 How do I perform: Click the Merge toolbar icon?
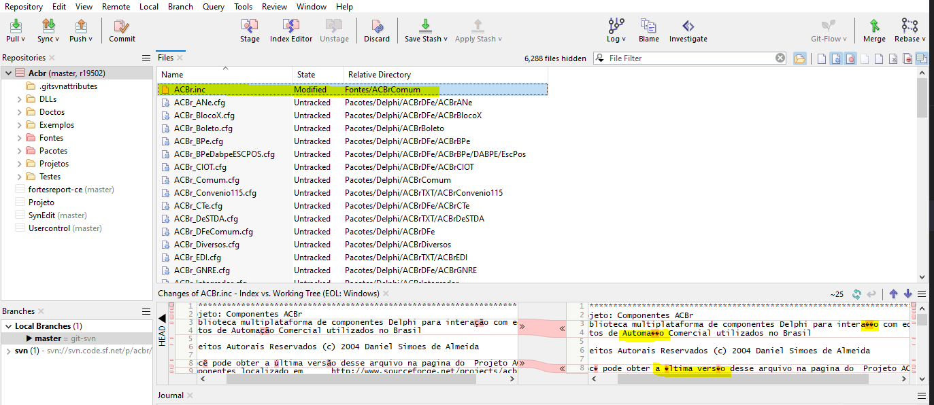(874, 26)
